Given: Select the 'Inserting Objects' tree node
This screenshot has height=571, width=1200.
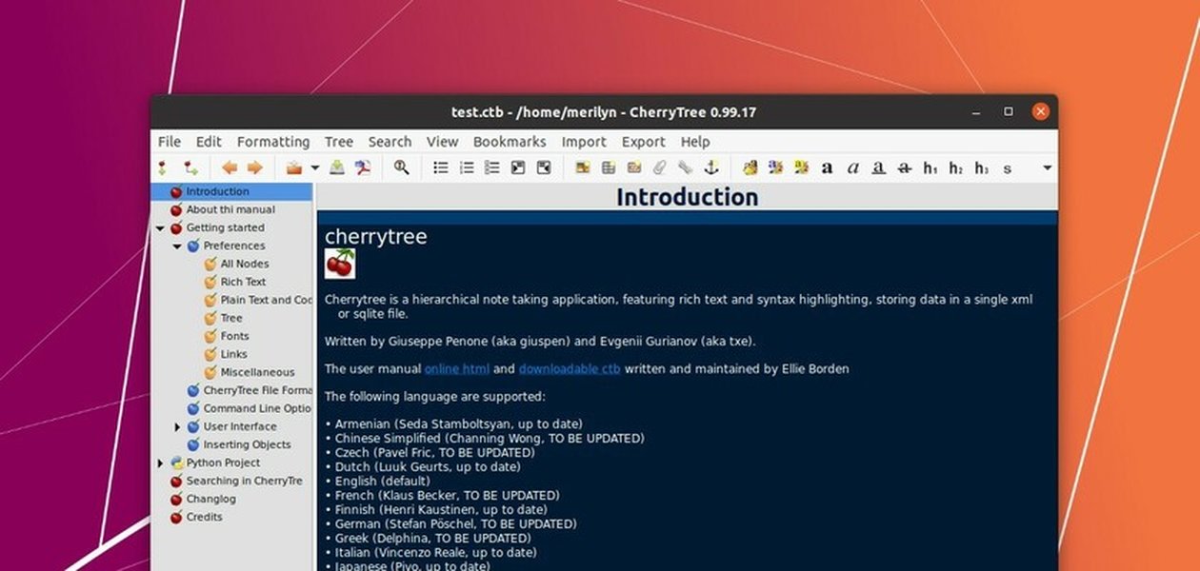Looking at the screenshot, I should coord(247,445).
